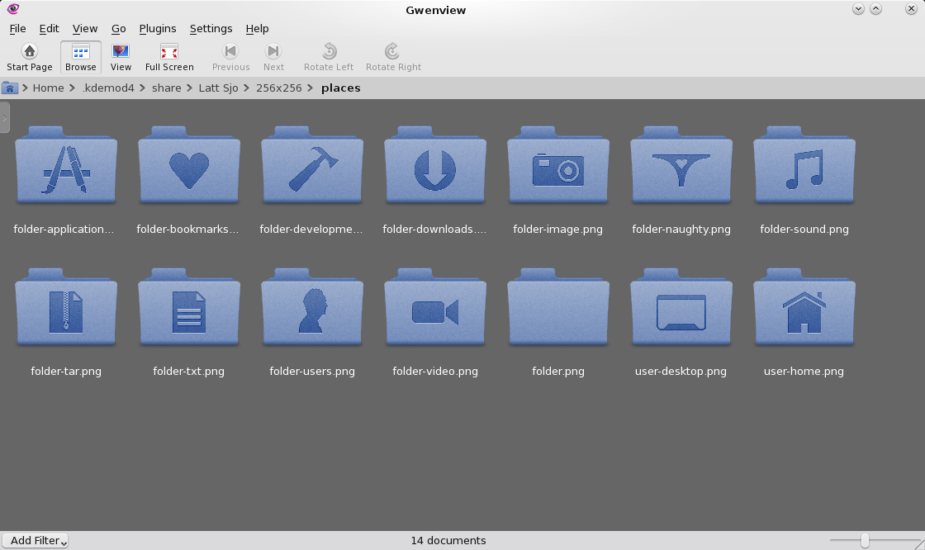Click the folder-video.png filename
This screenshot has width=925, height=550.
pyautogui.click(x=435, y=371)
